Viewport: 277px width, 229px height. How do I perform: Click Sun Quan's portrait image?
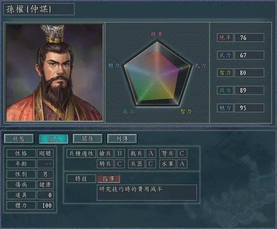(54, 72)
